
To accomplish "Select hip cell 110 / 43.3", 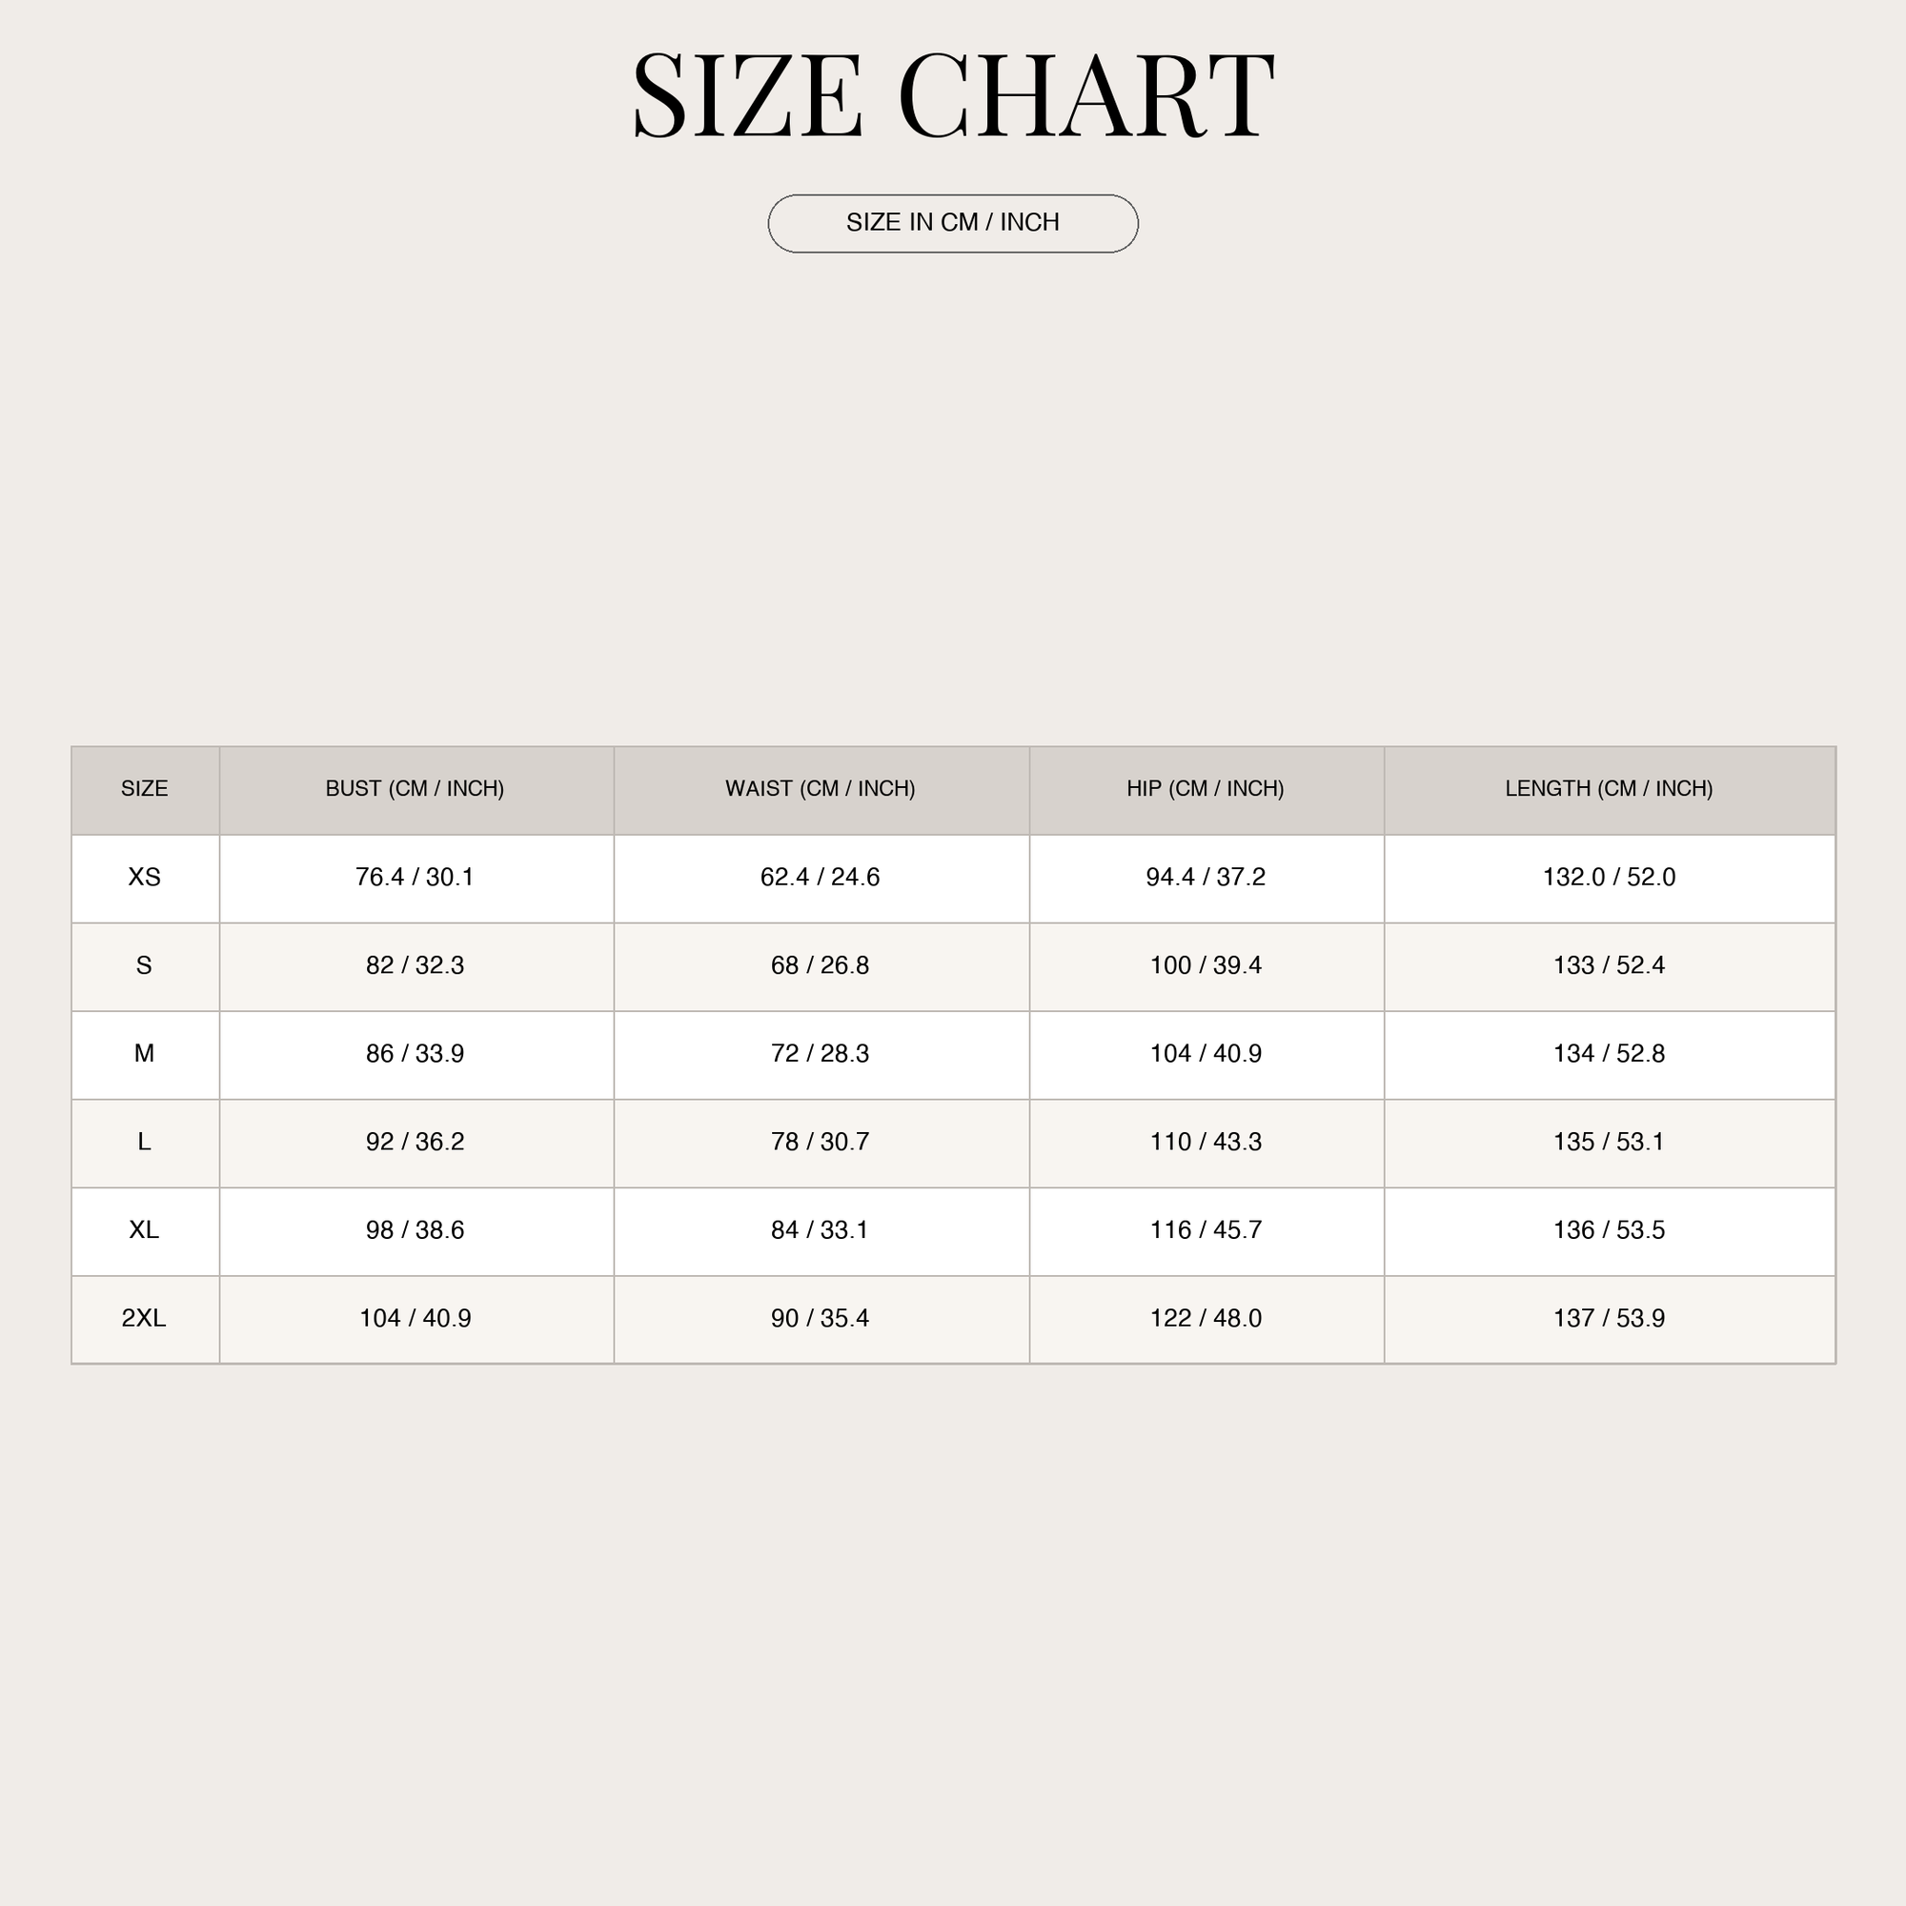I will pos(1206,1144).
